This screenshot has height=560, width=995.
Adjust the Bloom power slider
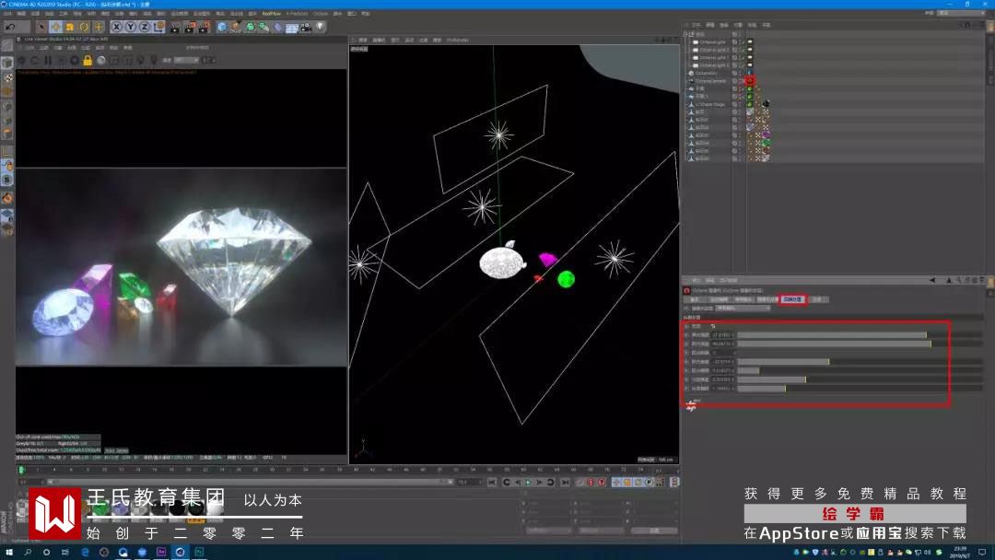point(860,335)
